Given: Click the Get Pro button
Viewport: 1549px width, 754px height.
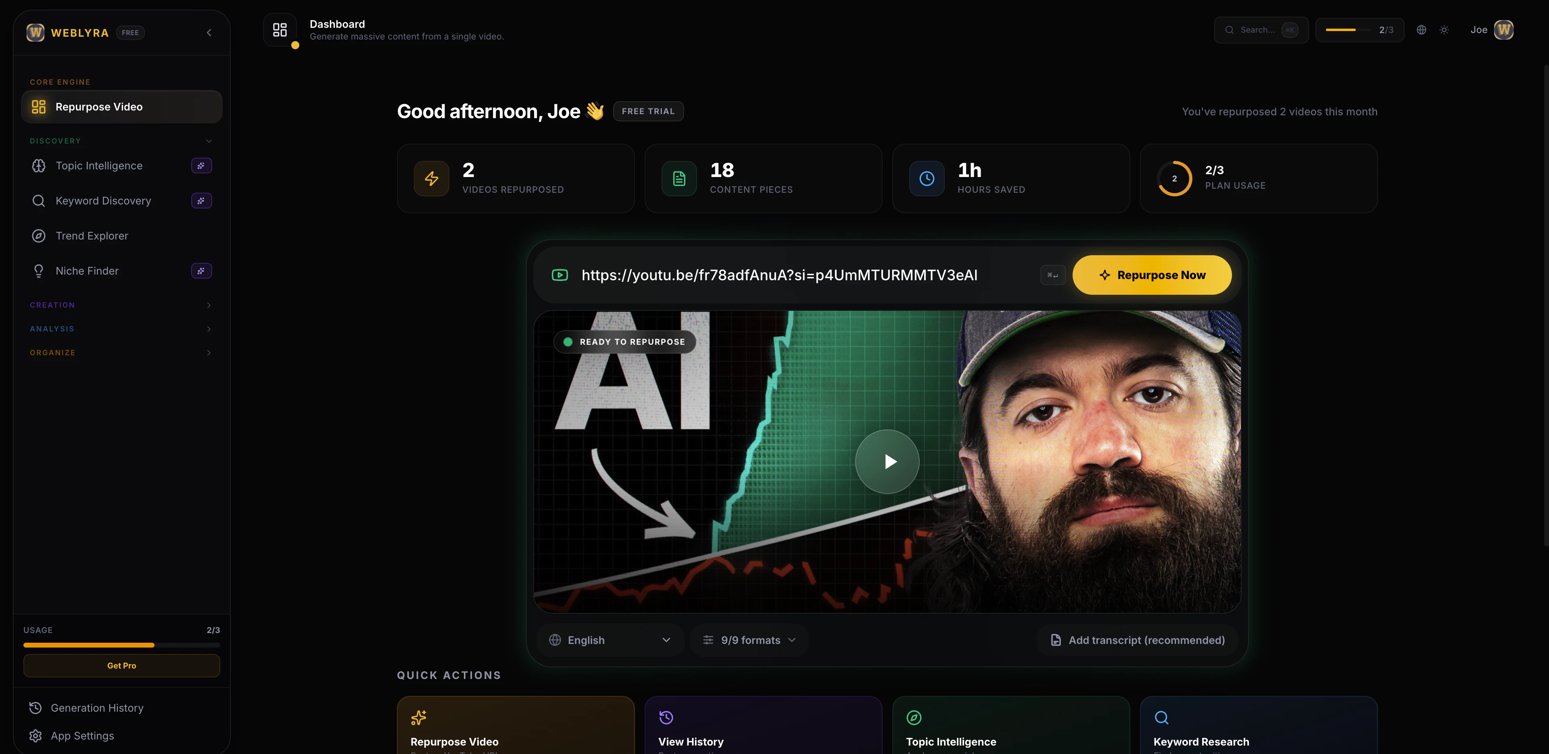Looking at the screenshot, I should 121,665.
